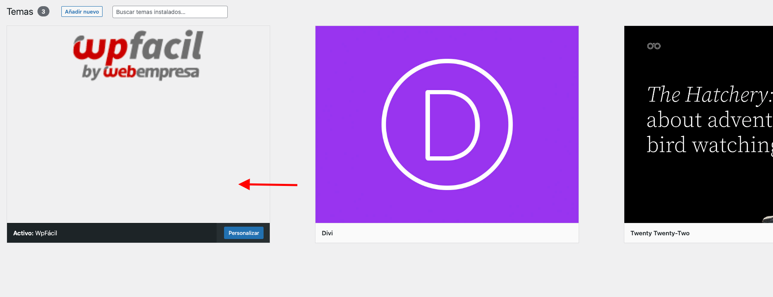Click the Temas page heading
This screenshot has width=773, height=297.
20,12
